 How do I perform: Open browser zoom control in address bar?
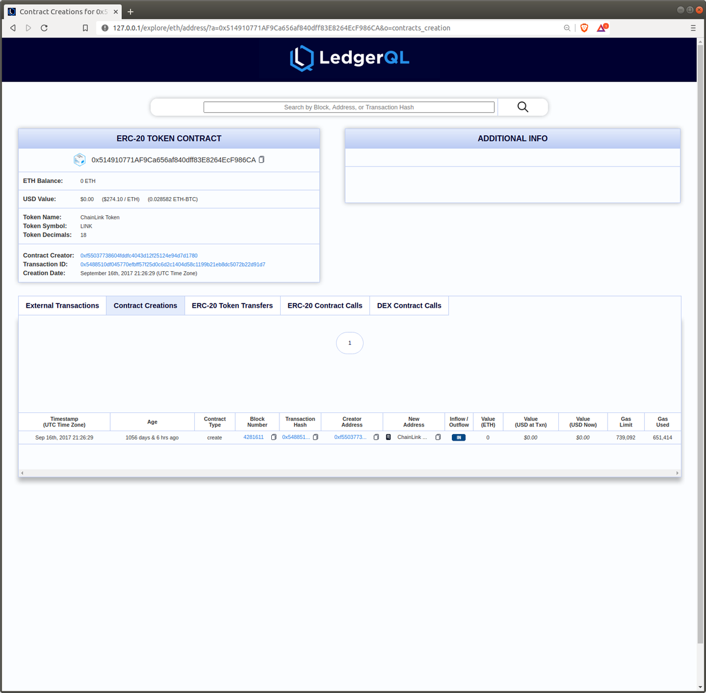[567, 28]
